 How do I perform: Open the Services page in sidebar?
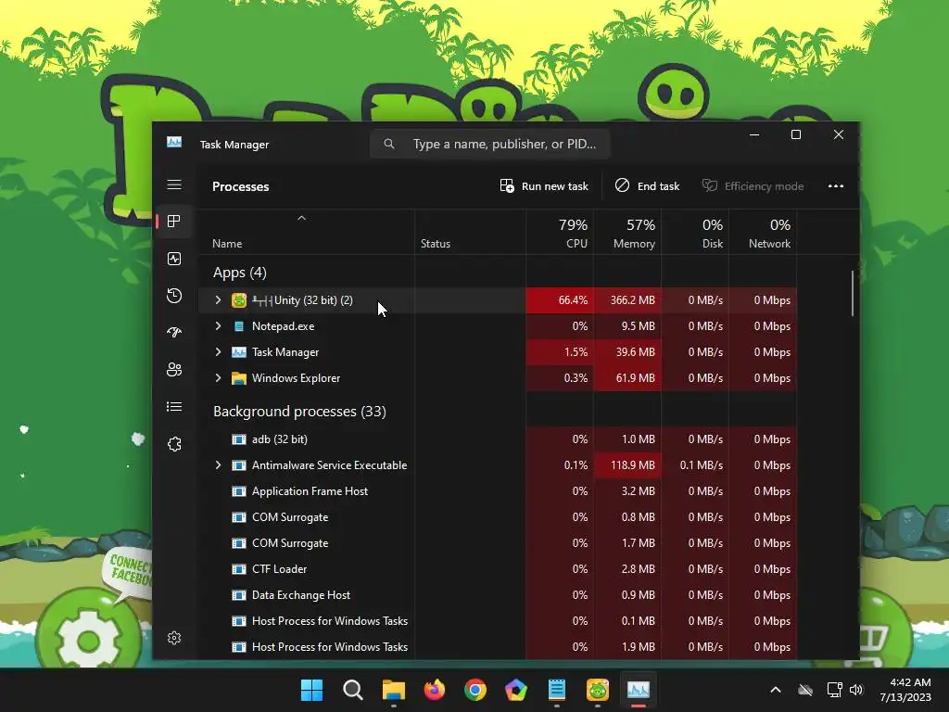(174, 444)
